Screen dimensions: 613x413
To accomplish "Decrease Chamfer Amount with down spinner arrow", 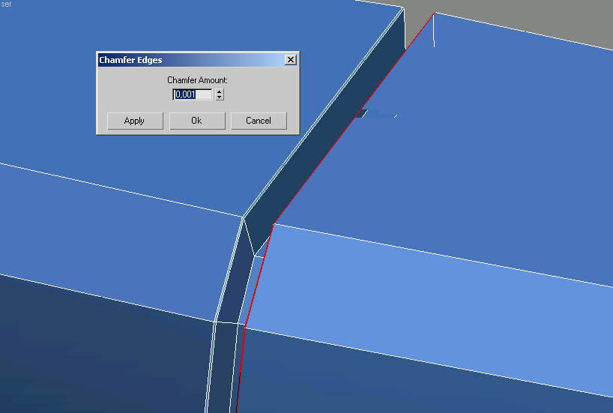I will click(x=220, y=97).
